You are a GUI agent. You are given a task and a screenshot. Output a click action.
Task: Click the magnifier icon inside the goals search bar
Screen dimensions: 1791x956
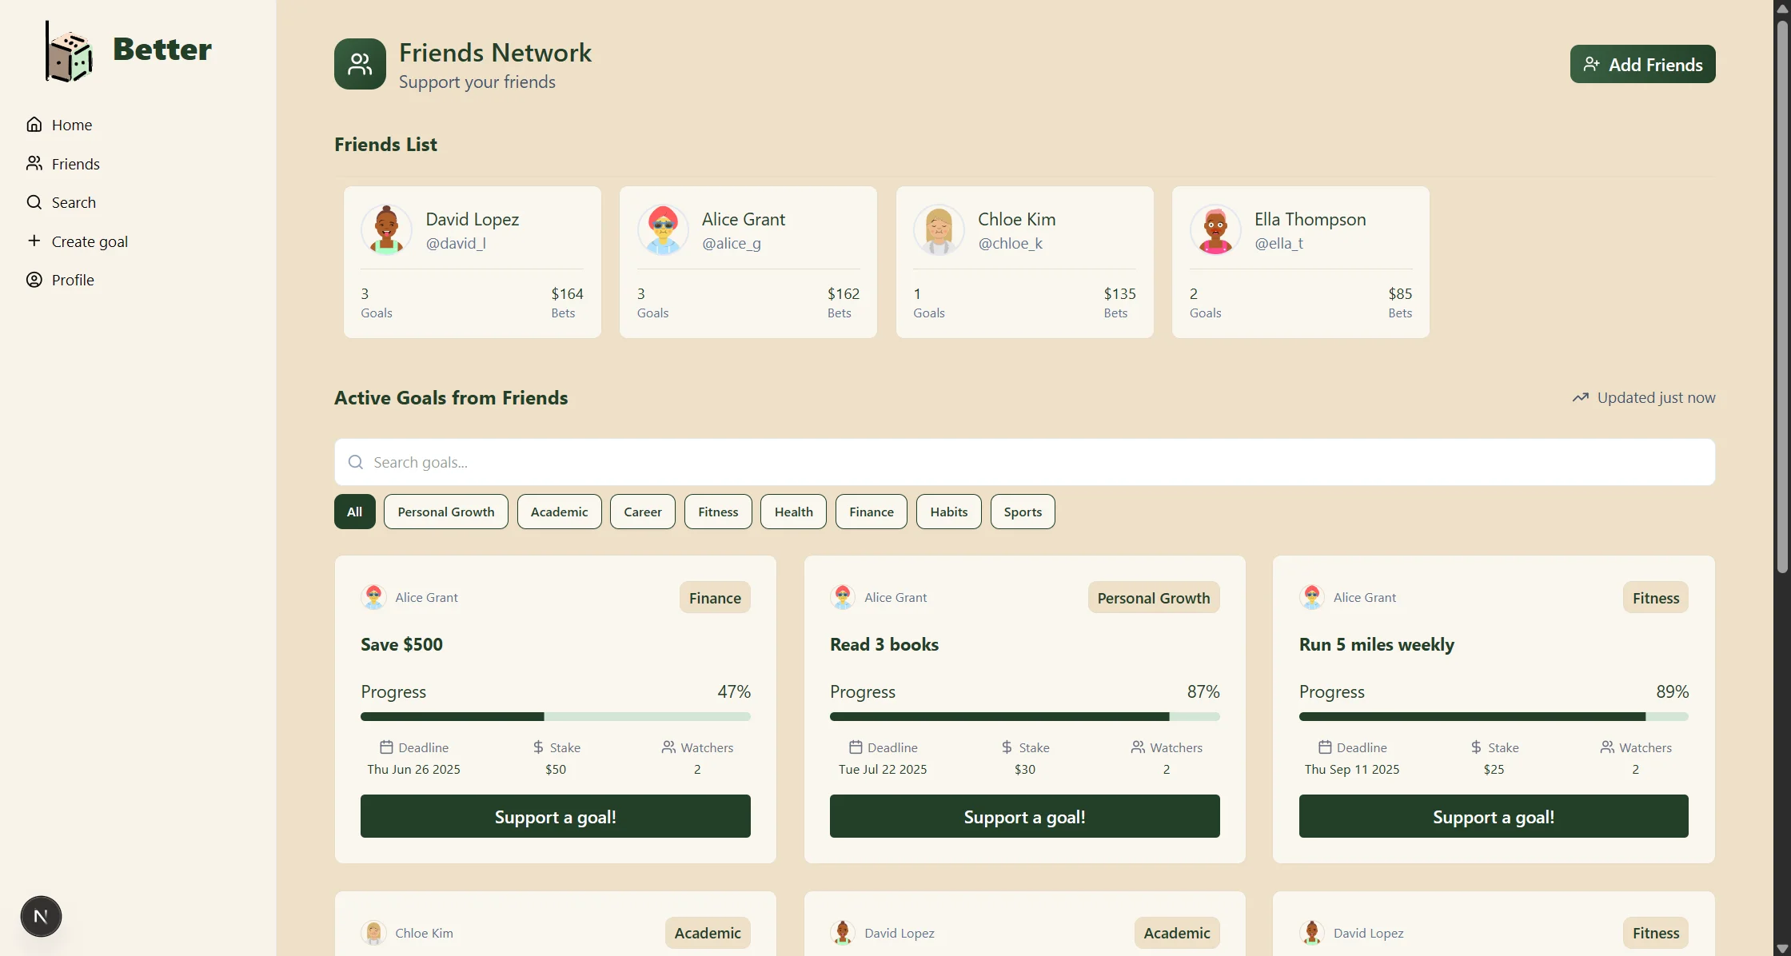355,462
